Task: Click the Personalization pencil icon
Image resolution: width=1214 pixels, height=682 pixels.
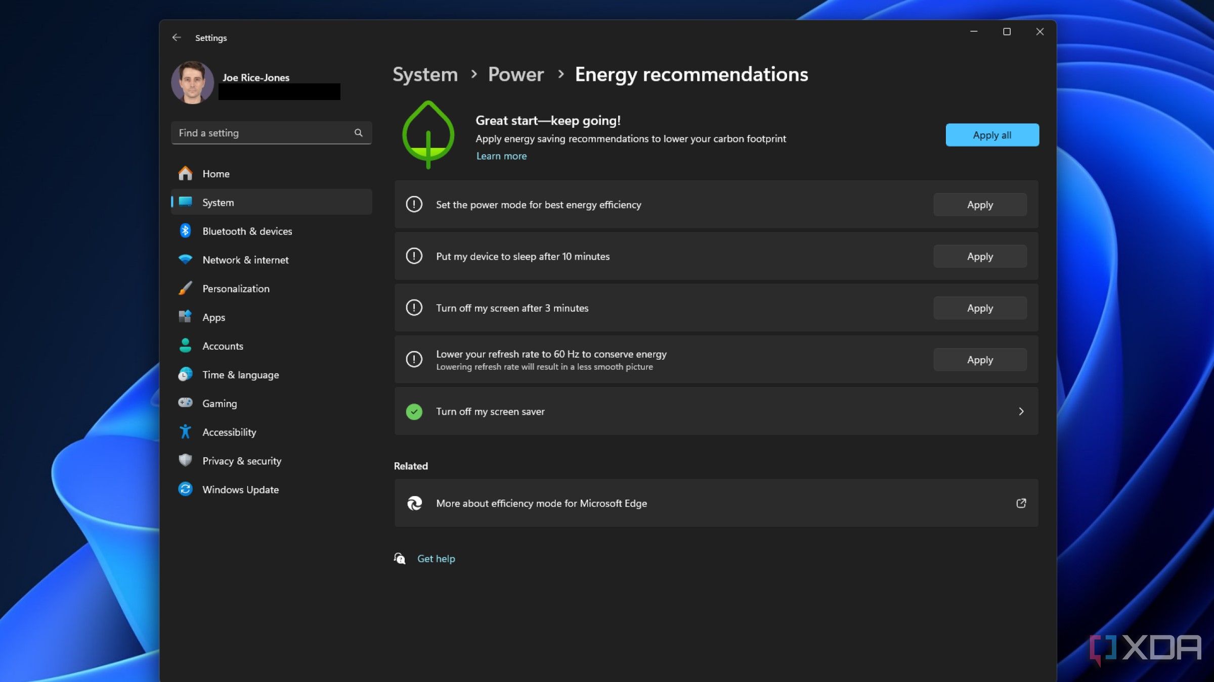Action: 184,288
